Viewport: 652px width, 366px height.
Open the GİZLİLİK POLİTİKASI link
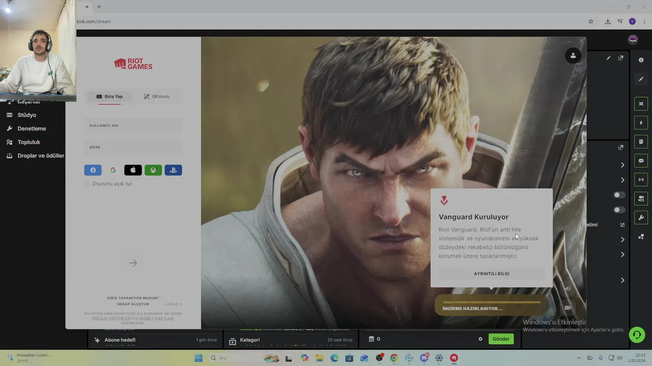click(x=112, y=318)
